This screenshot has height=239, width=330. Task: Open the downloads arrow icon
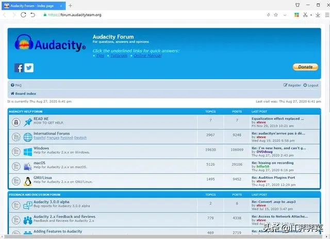tap(318, 15)
